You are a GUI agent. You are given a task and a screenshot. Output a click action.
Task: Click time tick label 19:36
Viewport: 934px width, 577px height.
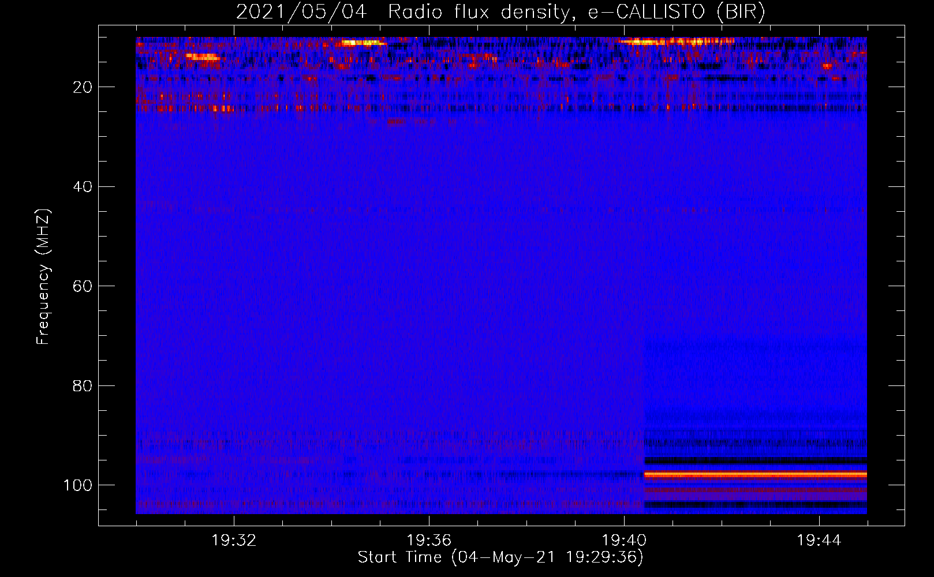[429, 541]
